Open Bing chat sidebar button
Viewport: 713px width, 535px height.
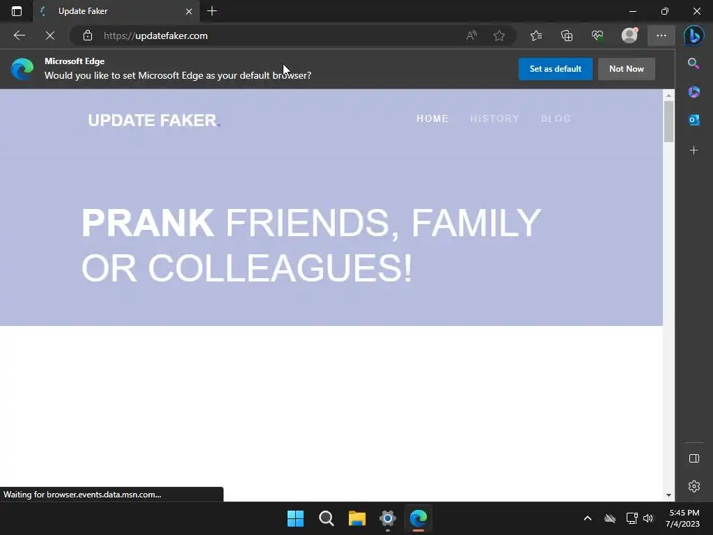coord(694,36)
